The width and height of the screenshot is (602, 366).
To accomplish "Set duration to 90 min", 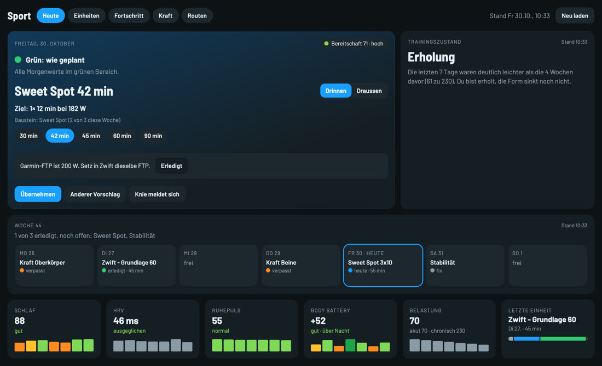I will (x=153, y=135).
